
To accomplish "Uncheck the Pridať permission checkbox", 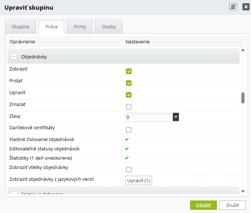I will (129, 83).
